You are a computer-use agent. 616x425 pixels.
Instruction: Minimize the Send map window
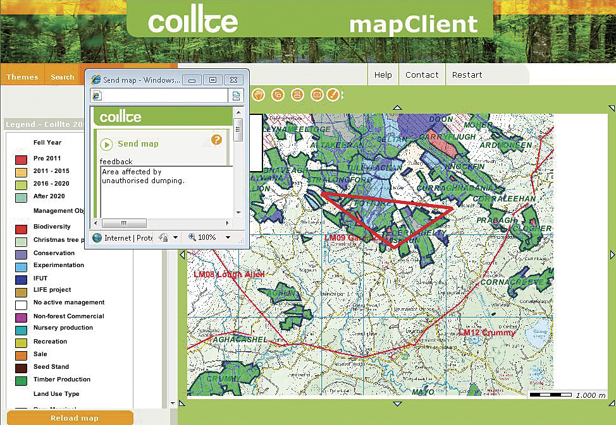(x=192, y=80)
